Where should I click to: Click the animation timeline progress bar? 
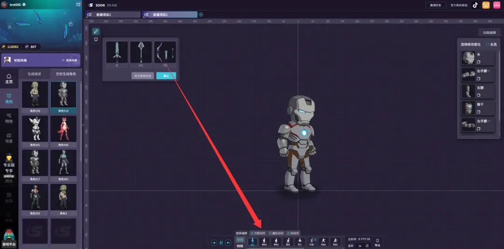pyautogui.click(x=275, y=248)
